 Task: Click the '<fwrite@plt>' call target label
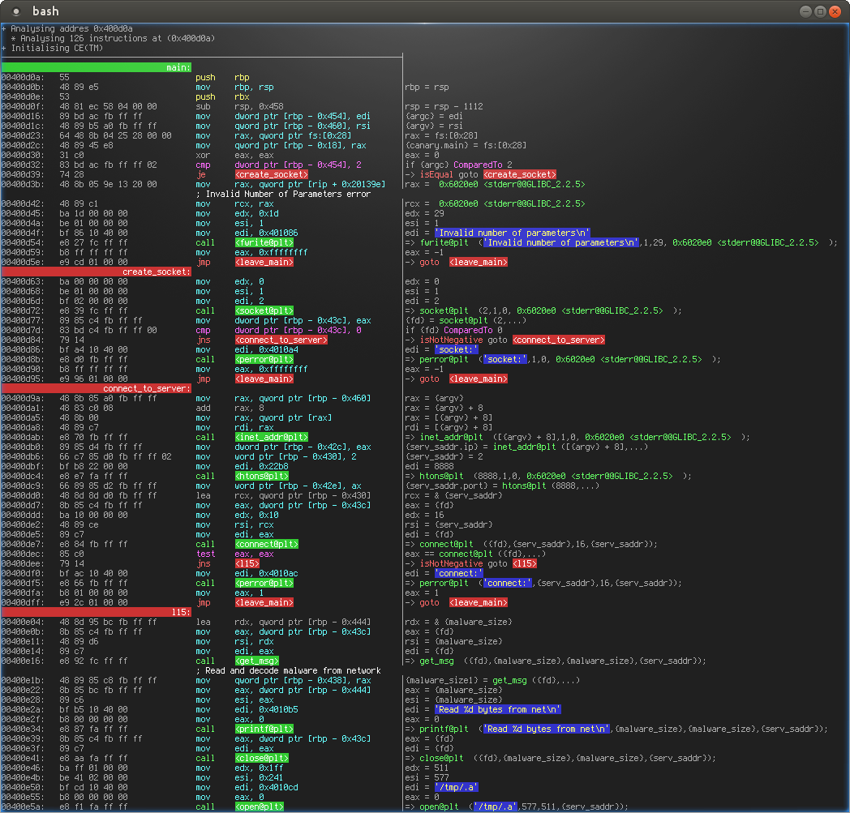[264, 242]
